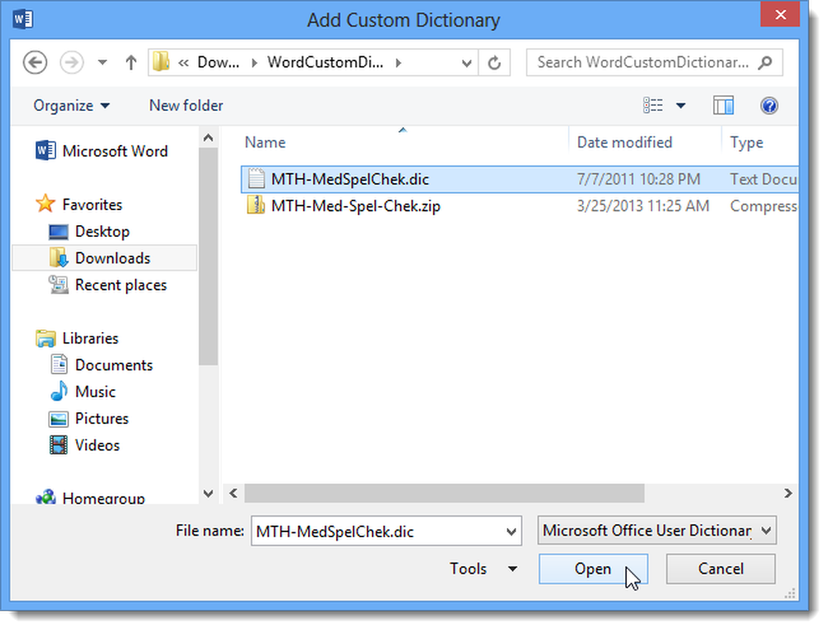Sort files by Name column
The width and height of the screenshot is (828, 630).
(265, 142)
